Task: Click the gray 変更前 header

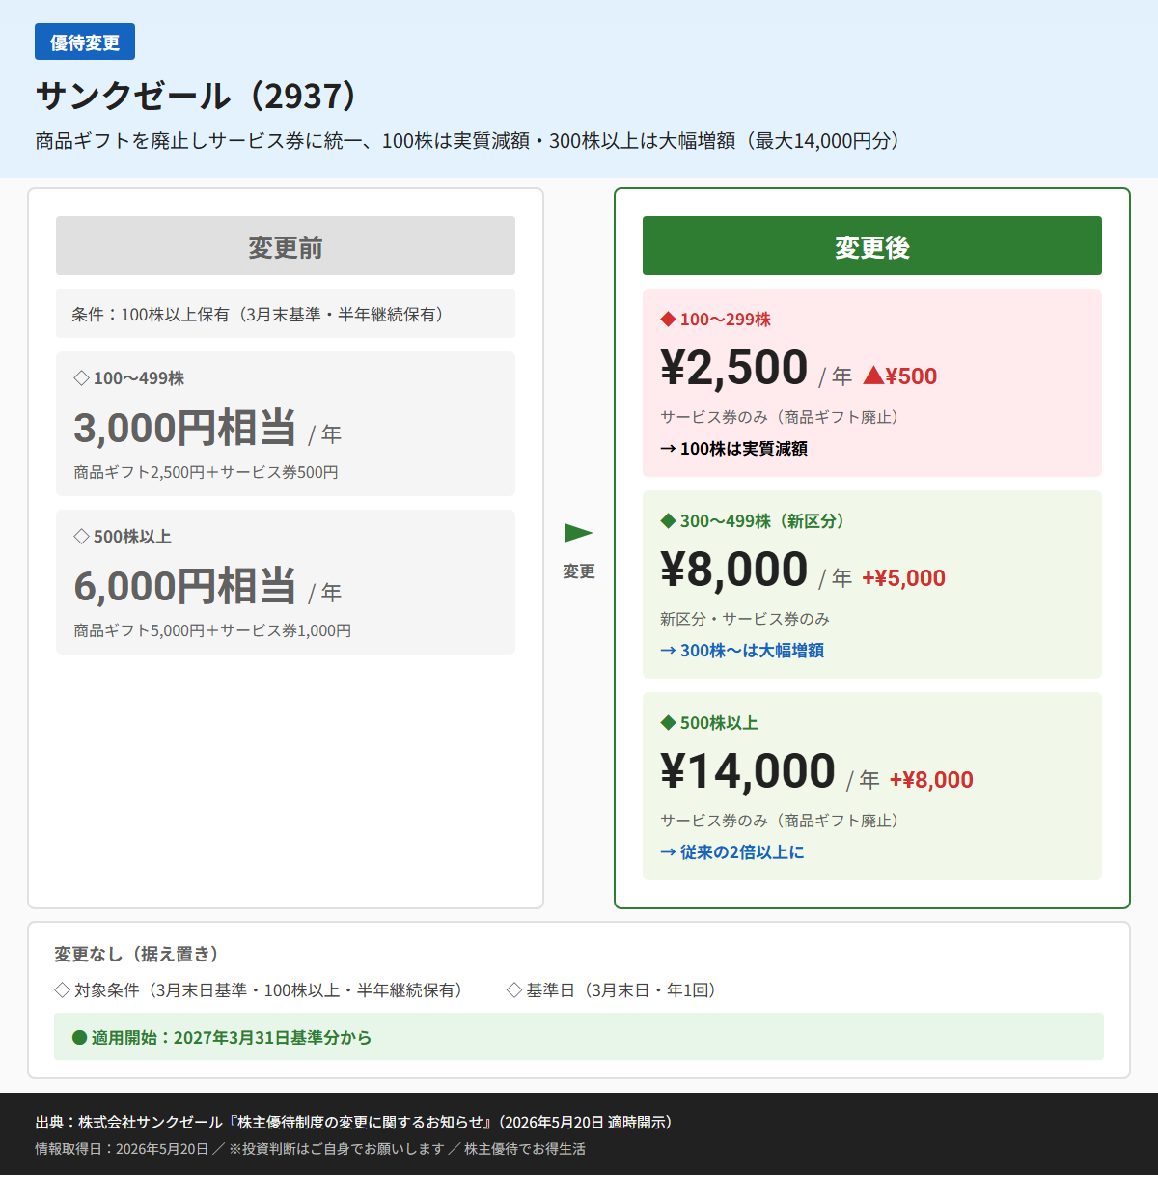Action: (286, 246)
